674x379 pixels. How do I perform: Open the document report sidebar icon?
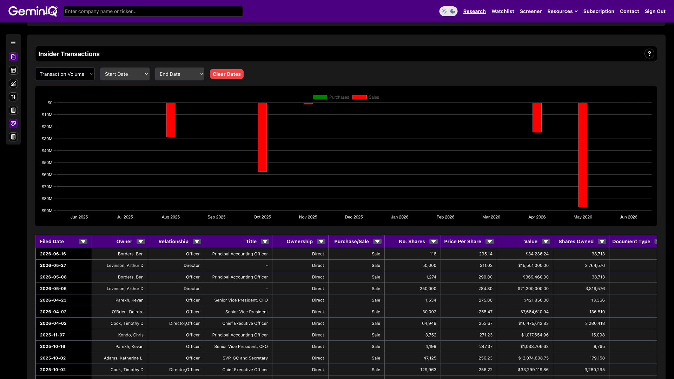point(13,57)
